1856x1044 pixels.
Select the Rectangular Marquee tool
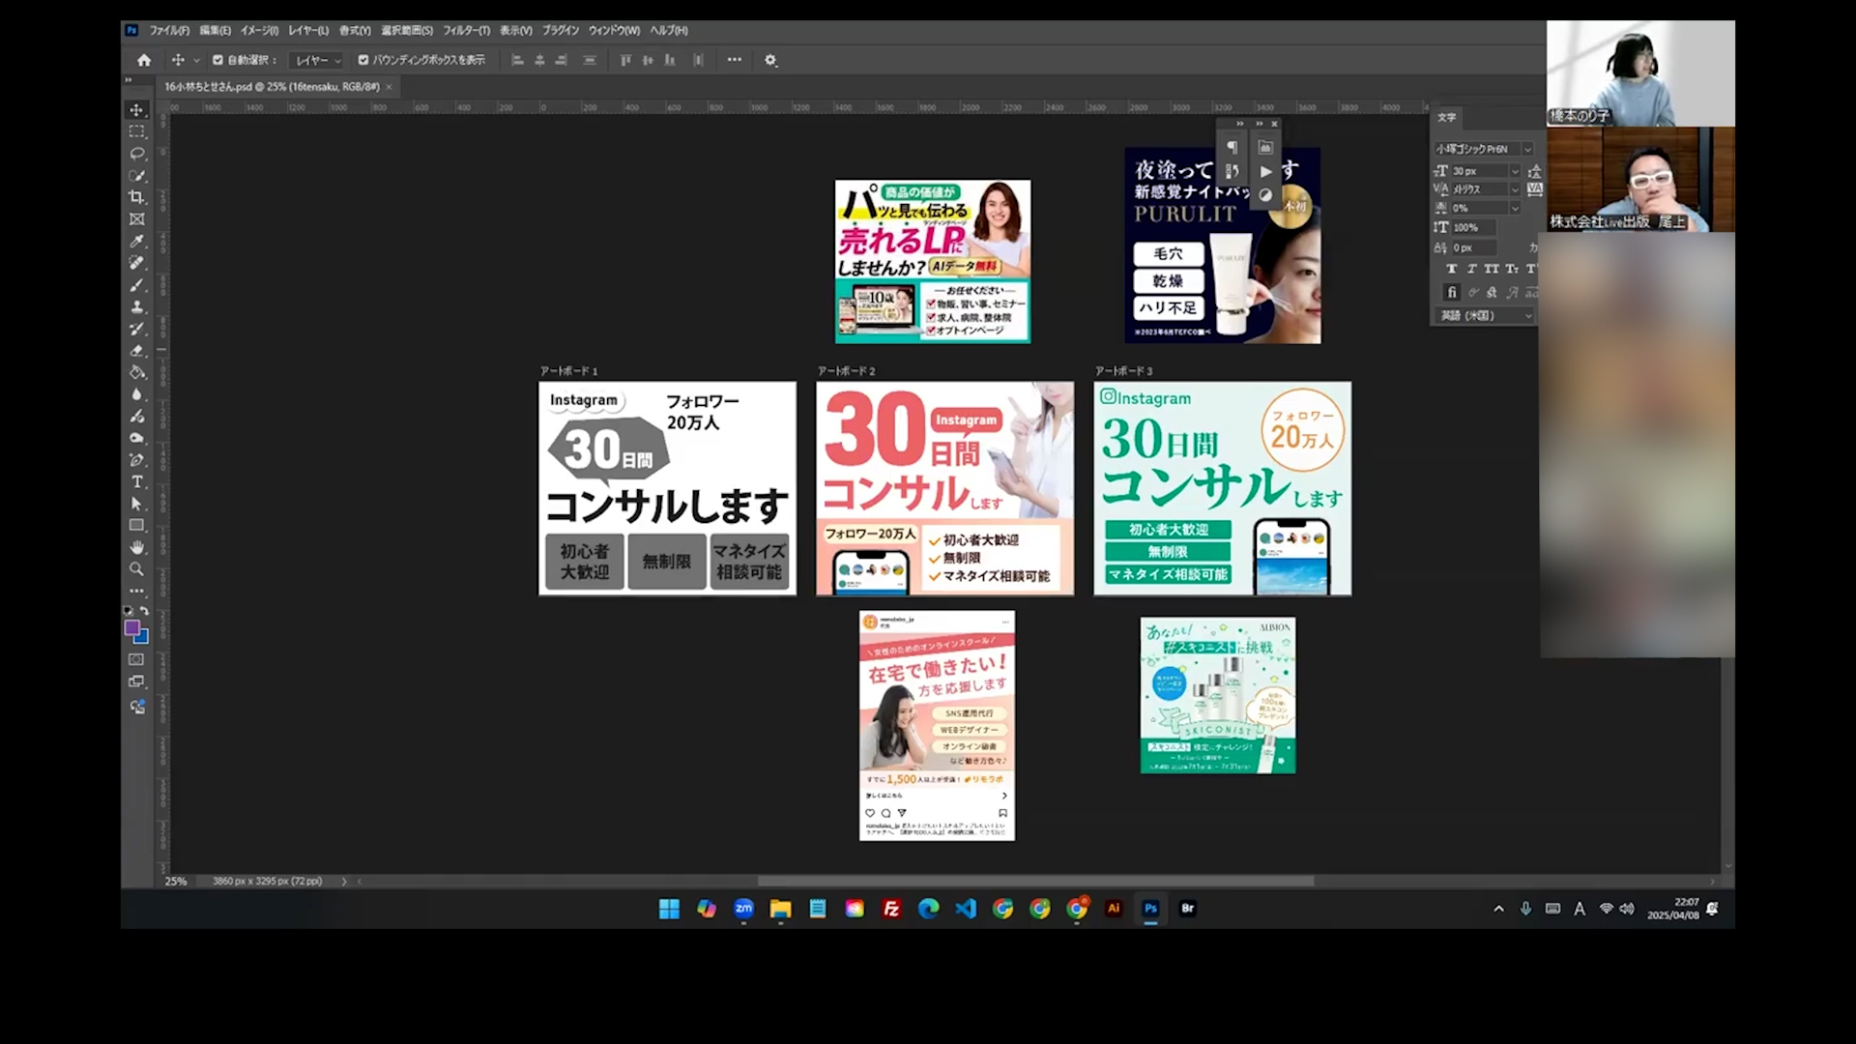137,131
